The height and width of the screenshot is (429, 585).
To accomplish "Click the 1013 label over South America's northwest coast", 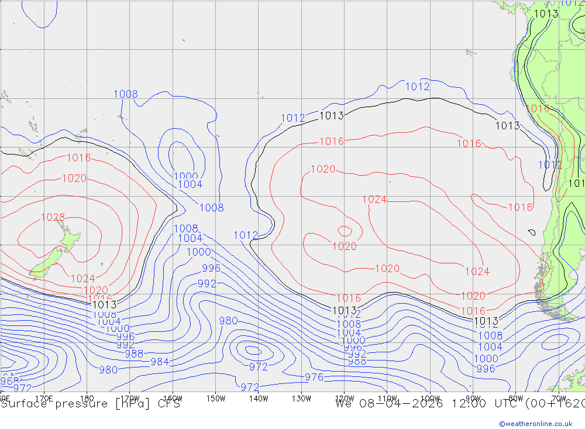I will 546,14.
